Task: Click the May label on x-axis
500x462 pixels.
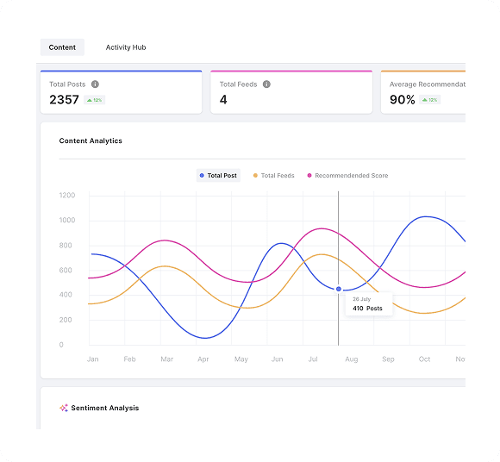Action: 241,359
